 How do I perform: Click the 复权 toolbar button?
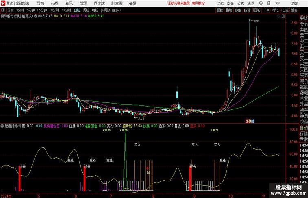220,10
